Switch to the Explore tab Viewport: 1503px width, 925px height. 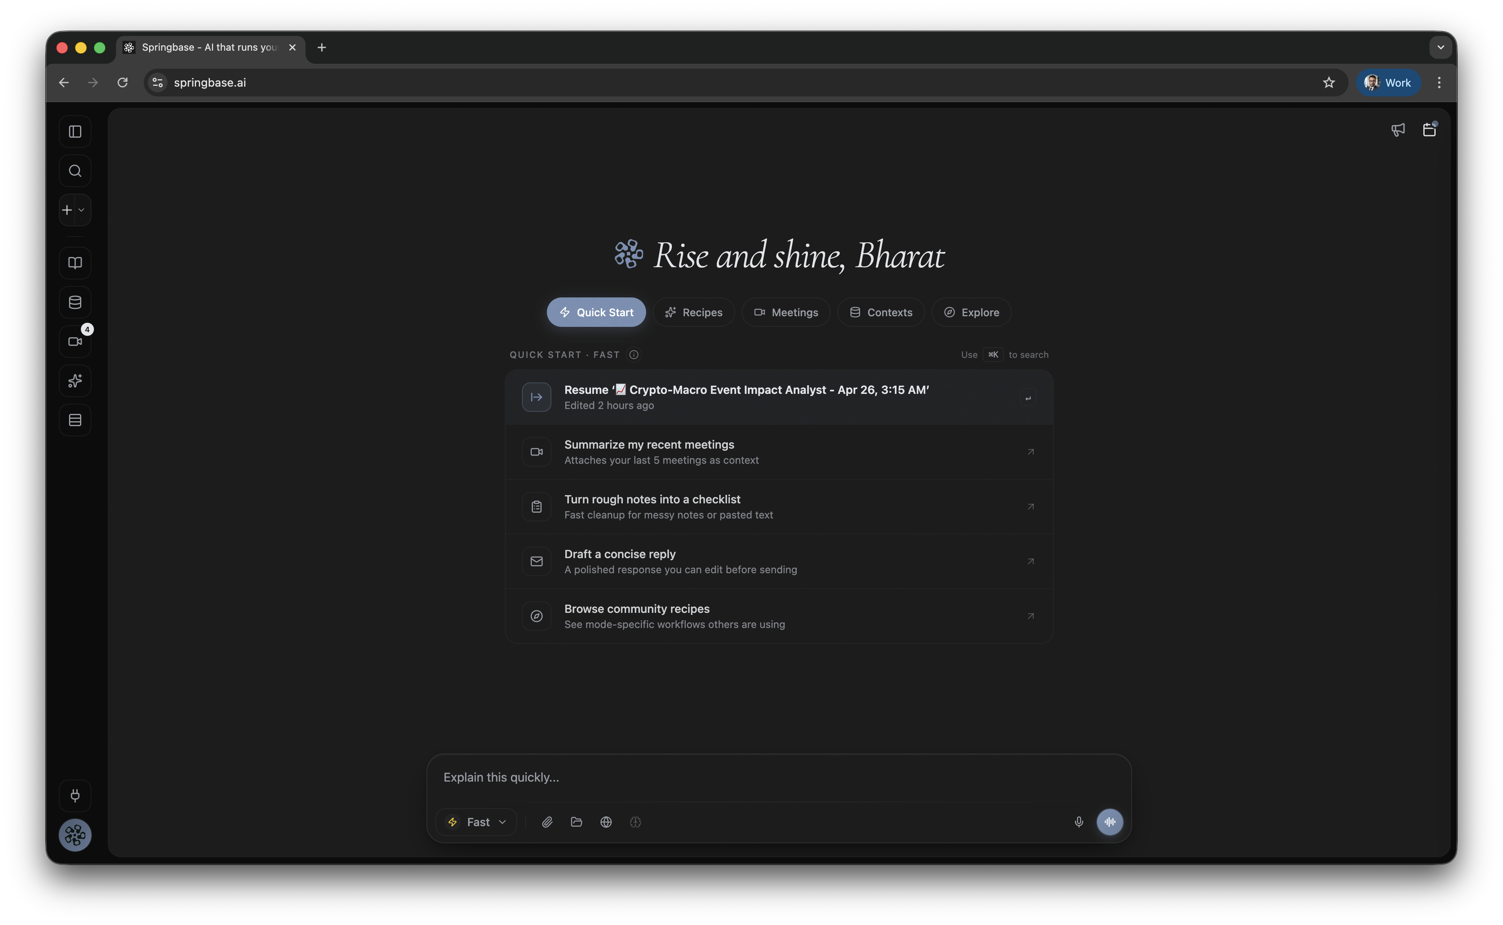point(971,312)
